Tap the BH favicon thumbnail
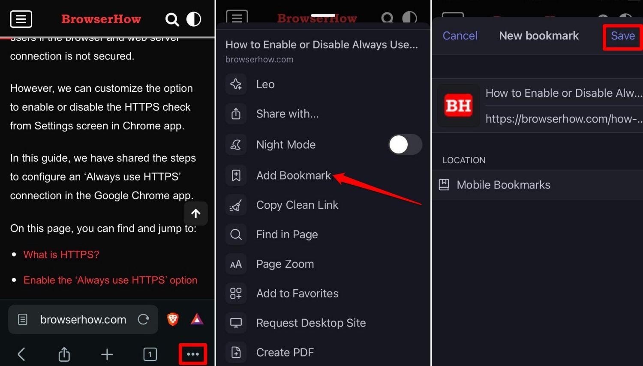The height and width of the screenshot is (366, 643). point(459,105)
